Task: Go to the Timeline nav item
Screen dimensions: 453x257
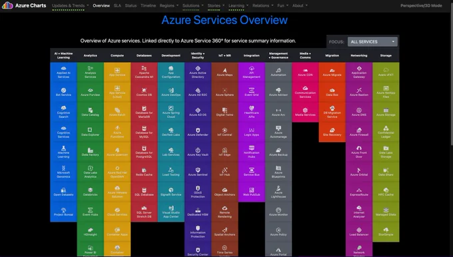Action: pos(148,5)
